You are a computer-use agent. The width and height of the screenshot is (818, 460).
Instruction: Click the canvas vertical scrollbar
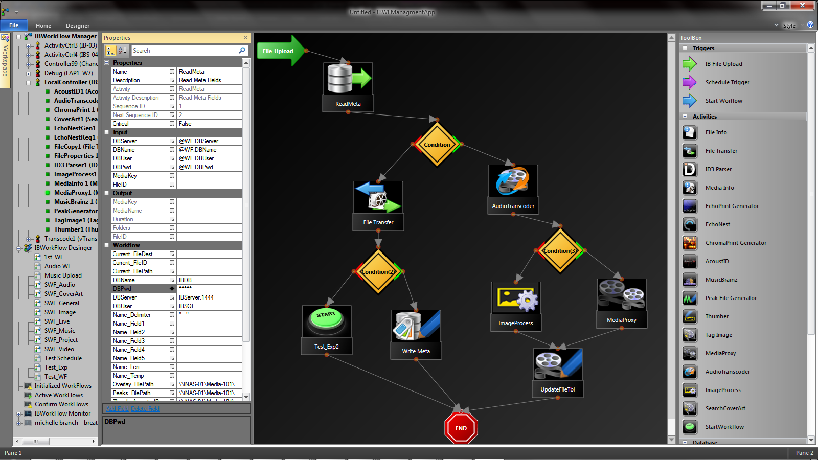[x=672, y=239]
